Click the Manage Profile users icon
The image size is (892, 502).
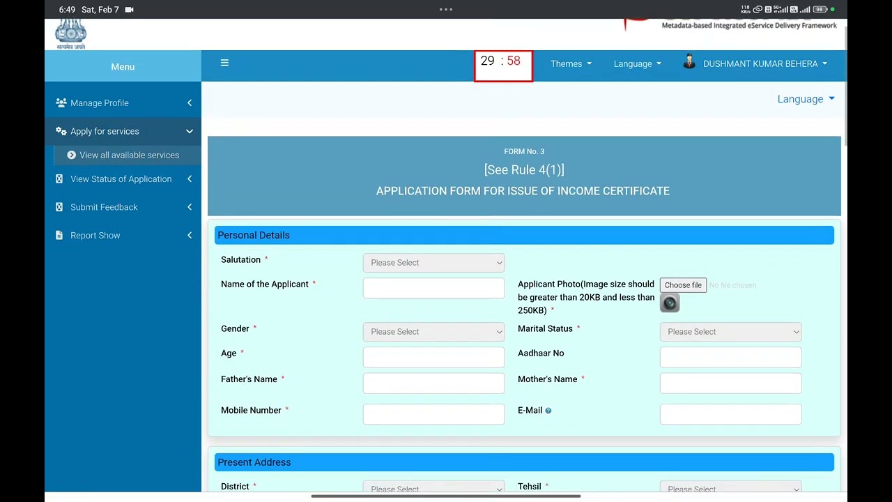pyautogui.click(x=61, y=102)
